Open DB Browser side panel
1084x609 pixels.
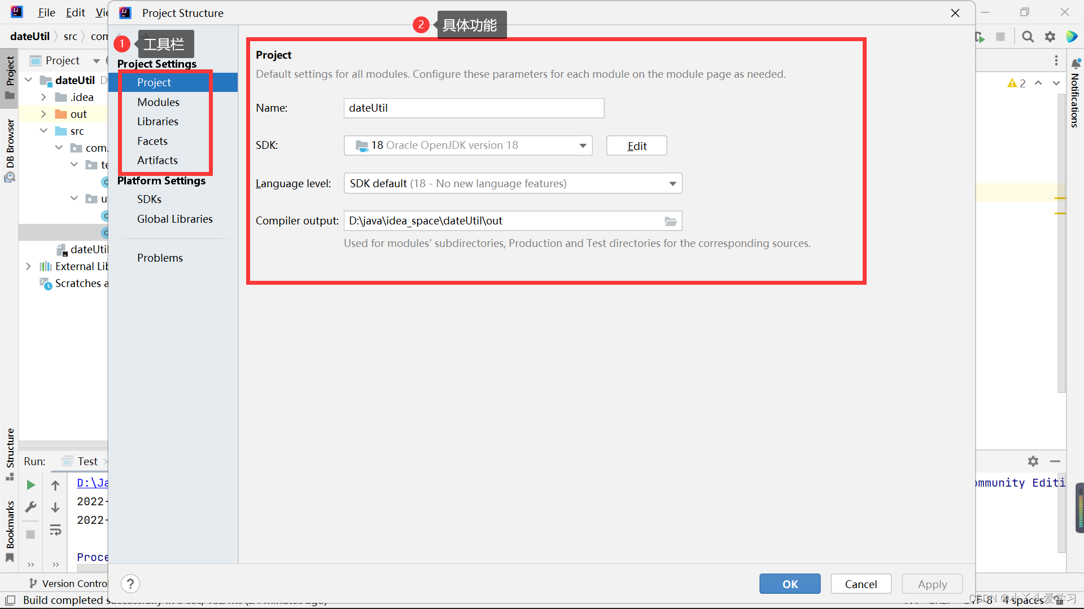click(x=10, y=144)
